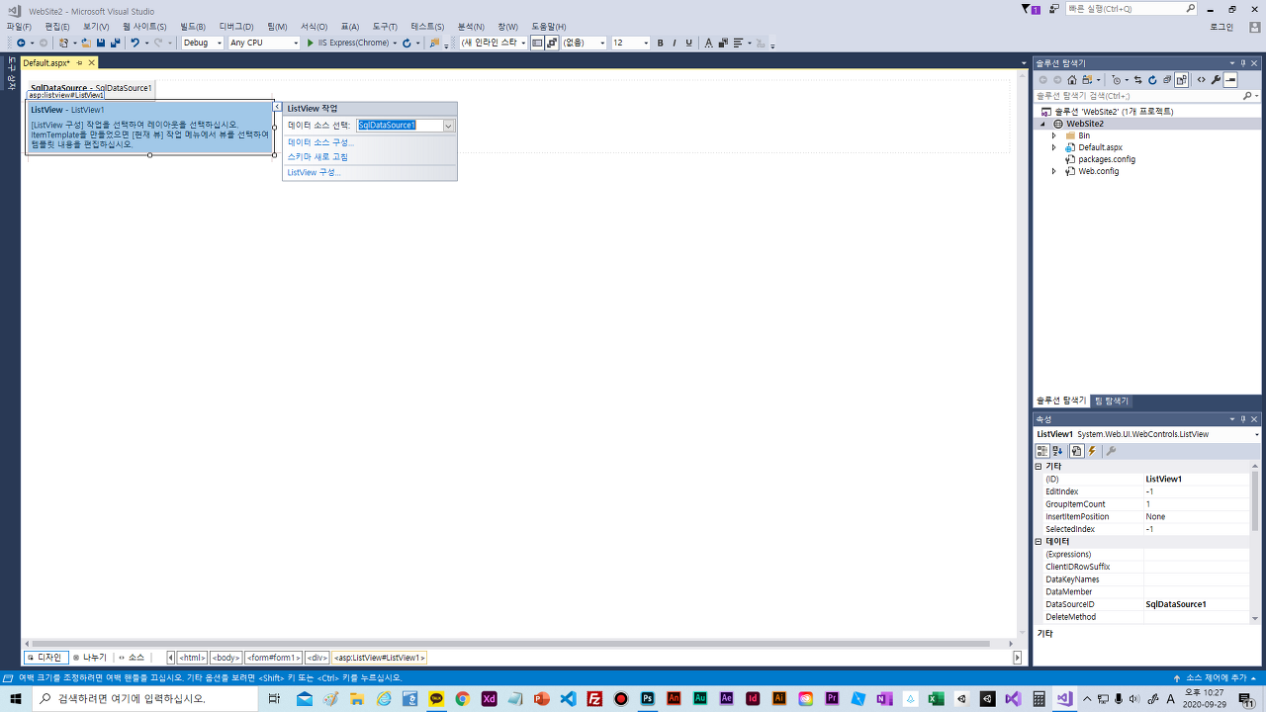Open the data source SqlDataSource1 combo box
This screenshot has height=712, width=1266.
pos(406,126)
